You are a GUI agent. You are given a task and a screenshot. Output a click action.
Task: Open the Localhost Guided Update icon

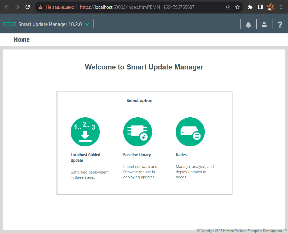85,132
